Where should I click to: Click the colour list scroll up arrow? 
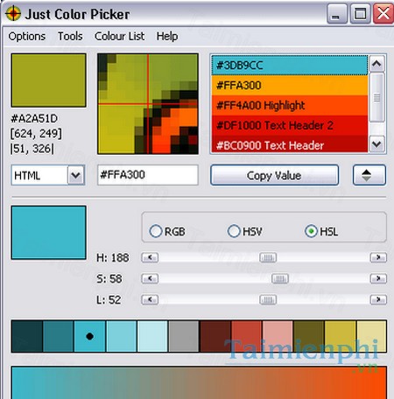click(x=376, y=64)
